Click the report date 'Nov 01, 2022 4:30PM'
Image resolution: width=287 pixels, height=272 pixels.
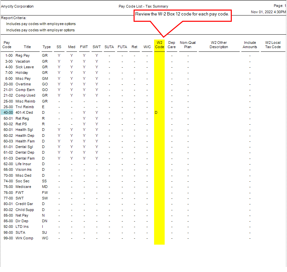pos(268,12)
